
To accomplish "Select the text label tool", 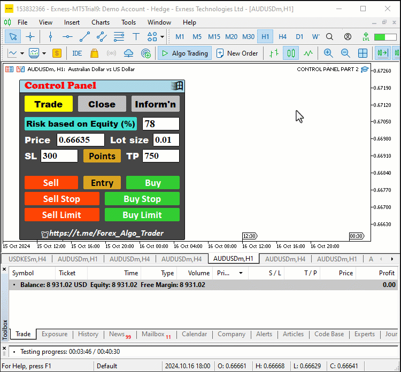I will [x=136, y=37].
